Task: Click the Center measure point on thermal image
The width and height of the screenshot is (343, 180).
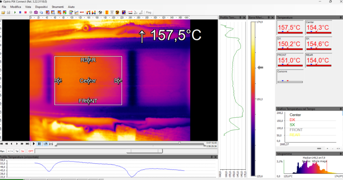Action: [x=88, y=81]
